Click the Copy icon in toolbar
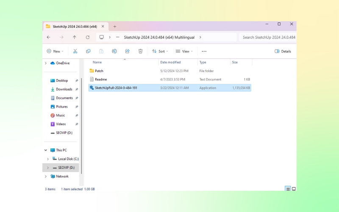The image size is (339, 212). [x=88, y=51]
